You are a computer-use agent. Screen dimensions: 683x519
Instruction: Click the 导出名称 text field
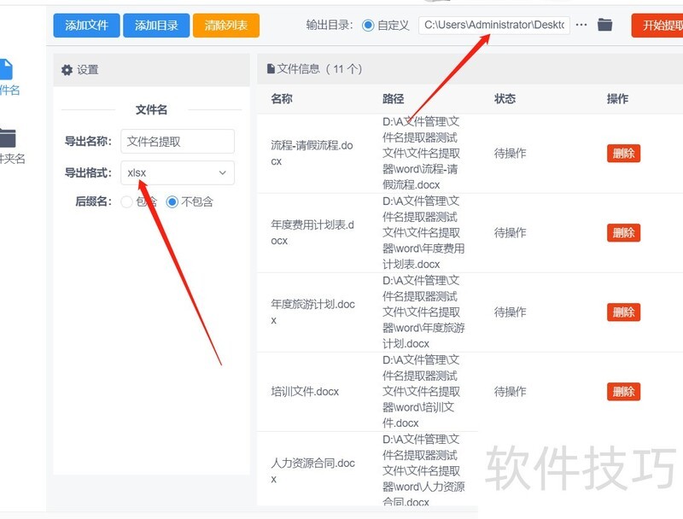tap(177, 142)
